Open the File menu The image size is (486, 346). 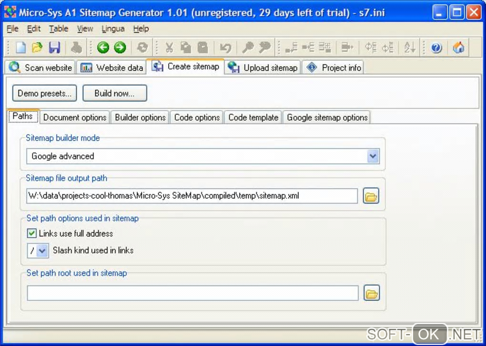12,29
